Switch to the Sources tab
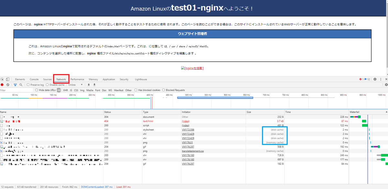The height and width of the screenshot is (189, 388). coord(48,79)
